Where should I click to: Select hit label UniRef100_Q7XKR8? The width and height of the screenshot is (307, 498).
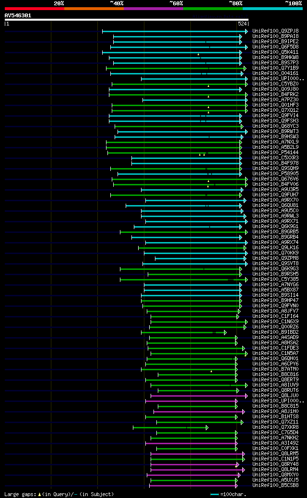tap(275, 426)
